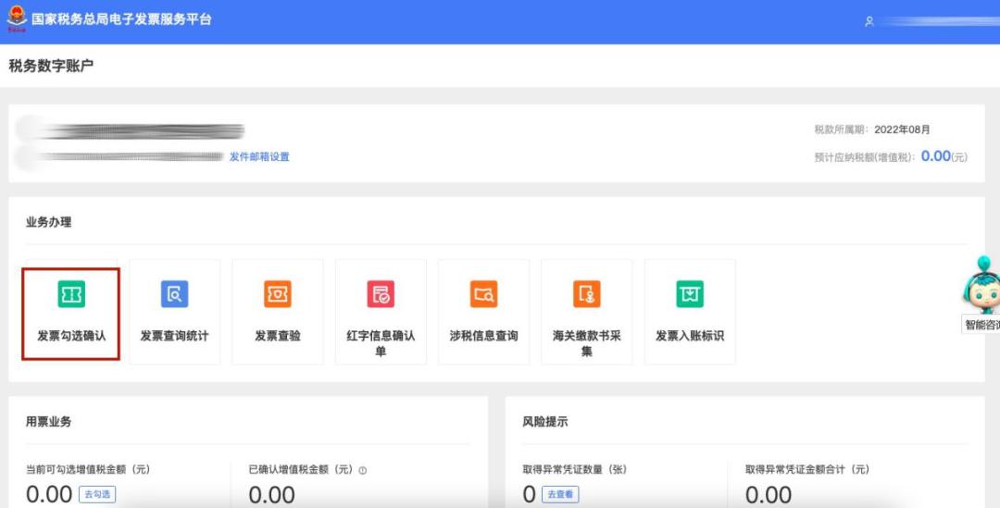Click the national tax emblem logo

coord(17,19)
